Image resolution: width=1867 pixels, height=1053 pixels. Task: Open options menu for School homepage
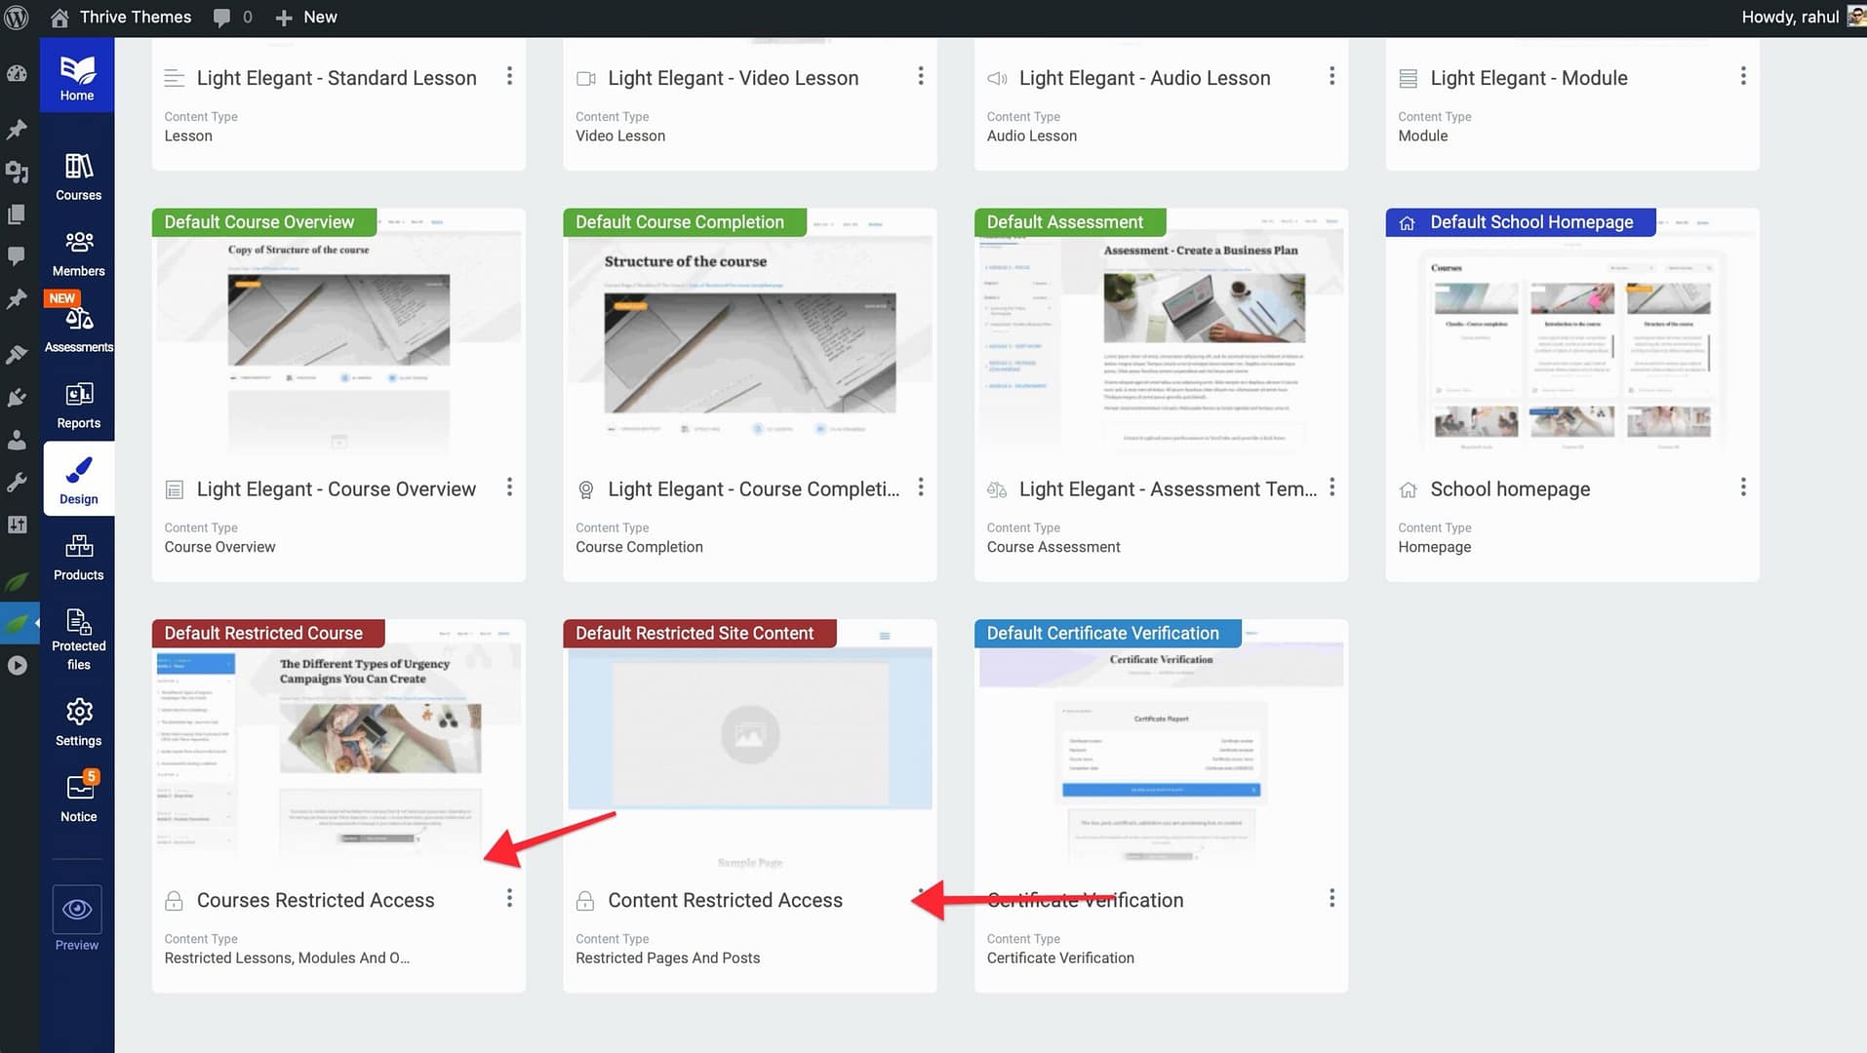(1743, 487)
